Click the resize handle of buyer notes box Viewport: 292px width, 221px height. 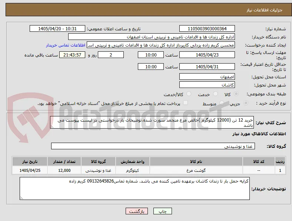[x=21, y=198]
